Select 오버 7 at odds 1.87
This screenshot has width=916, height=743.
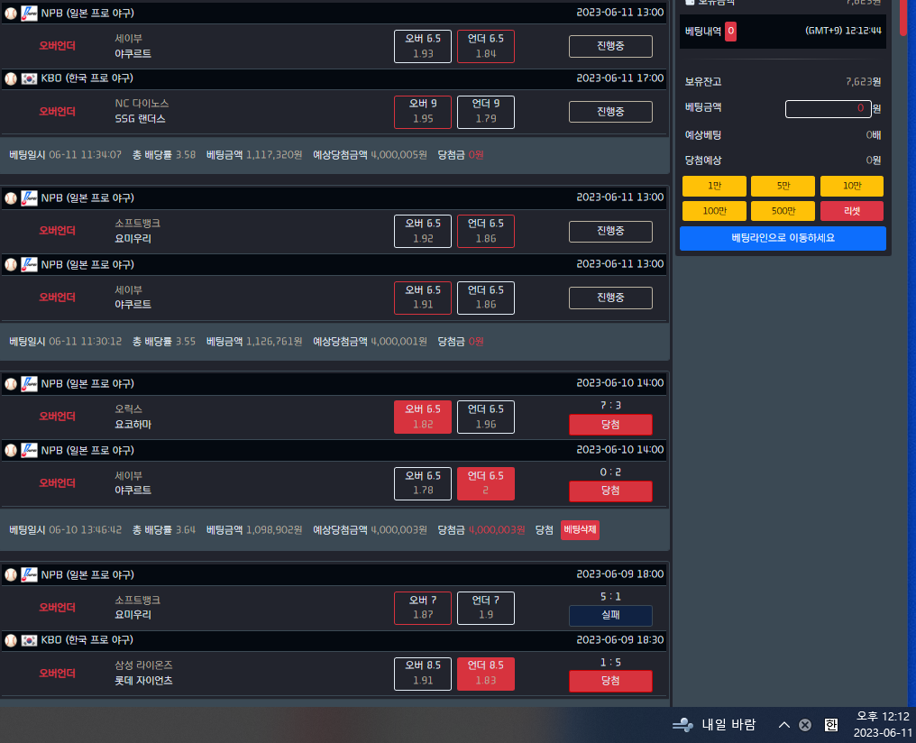pos(423,608)
